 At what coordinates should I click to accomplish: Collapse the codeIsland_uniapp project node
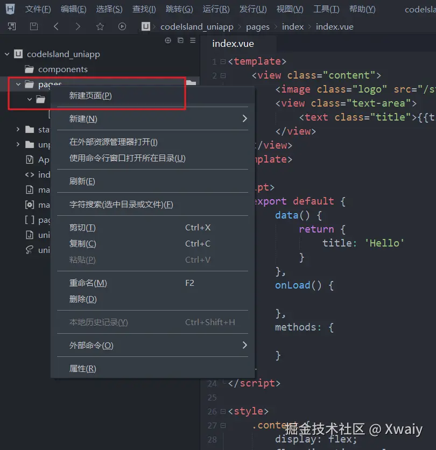(x=7, y=54)
